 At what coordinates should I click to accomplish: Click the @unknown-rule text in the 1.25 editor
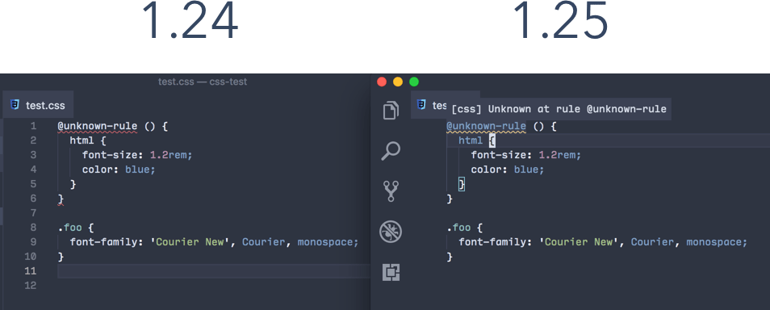[x=486, y=126]
